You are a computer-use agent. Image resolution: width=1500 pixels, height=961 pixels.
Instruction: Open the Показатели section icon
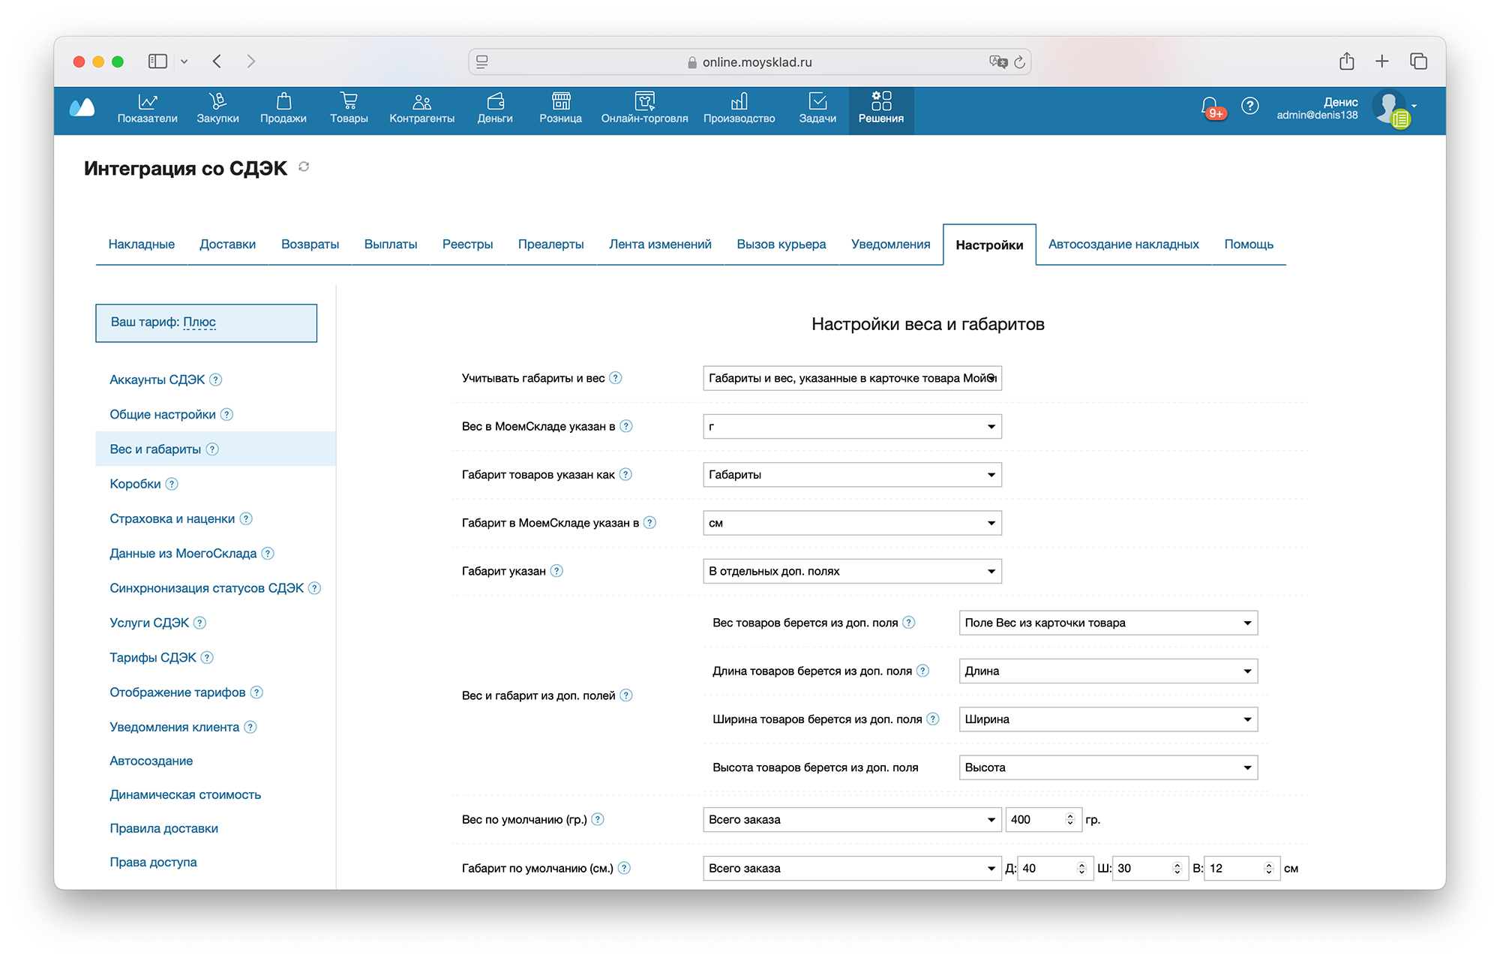pos(147,101)
